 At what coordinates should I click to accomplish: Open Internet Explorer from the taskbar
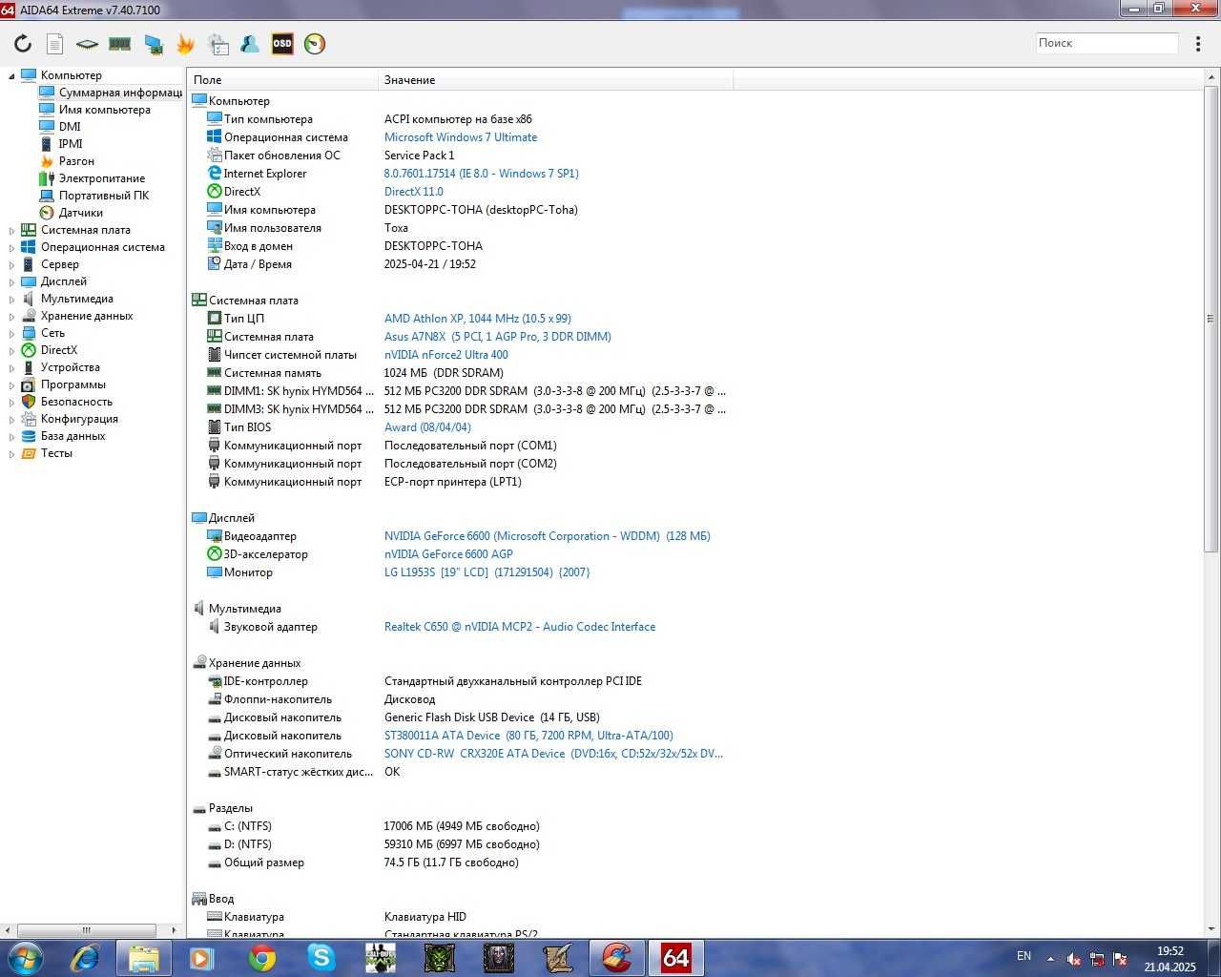(x=85, y=958)
